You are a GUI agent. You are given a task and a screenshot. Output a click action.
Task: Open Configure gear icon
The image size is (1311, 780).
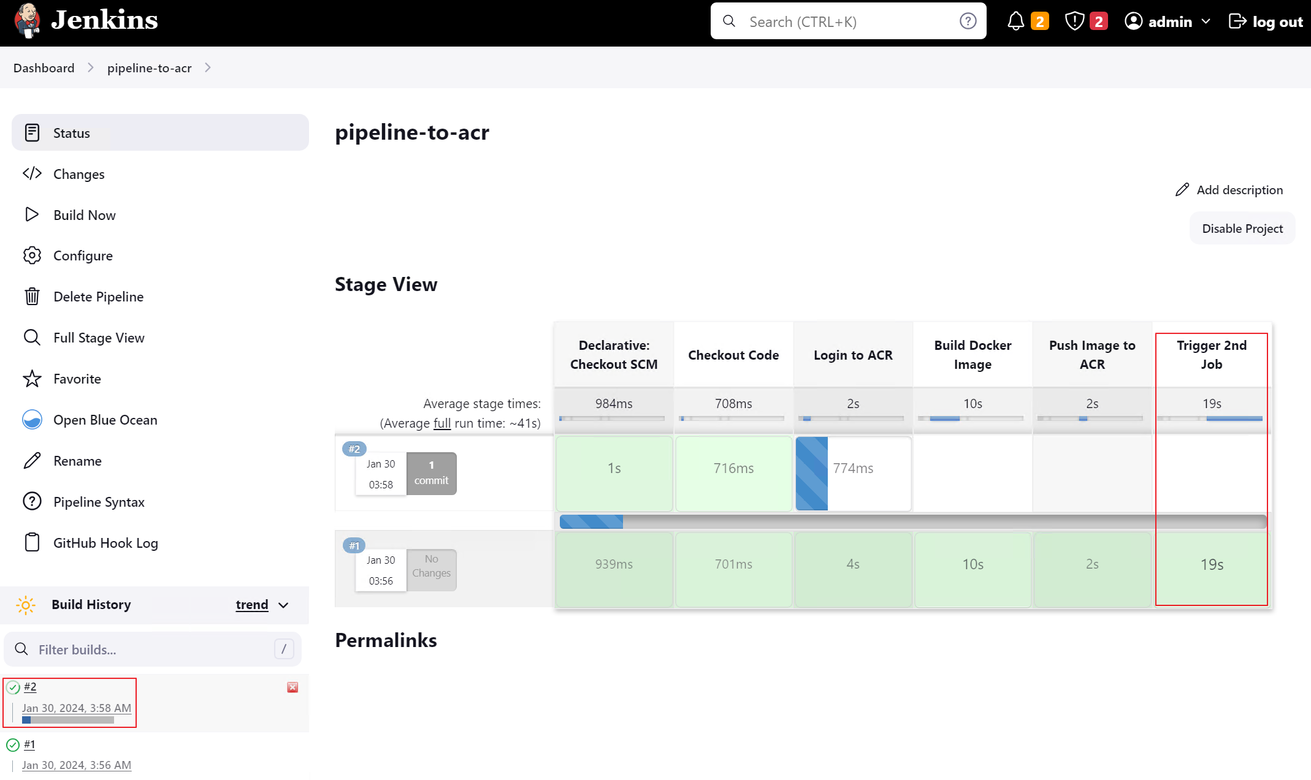pos(32,256)
